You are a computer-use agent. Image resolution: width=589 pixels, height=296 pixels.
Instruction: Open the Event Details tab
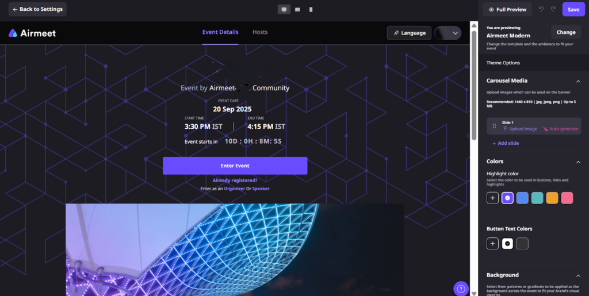(x=220, y=32)
